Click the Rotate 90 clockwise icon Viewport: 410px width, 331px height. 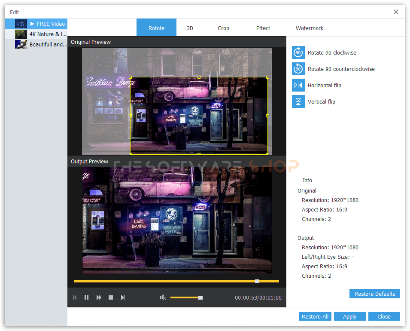coord(298,53)
